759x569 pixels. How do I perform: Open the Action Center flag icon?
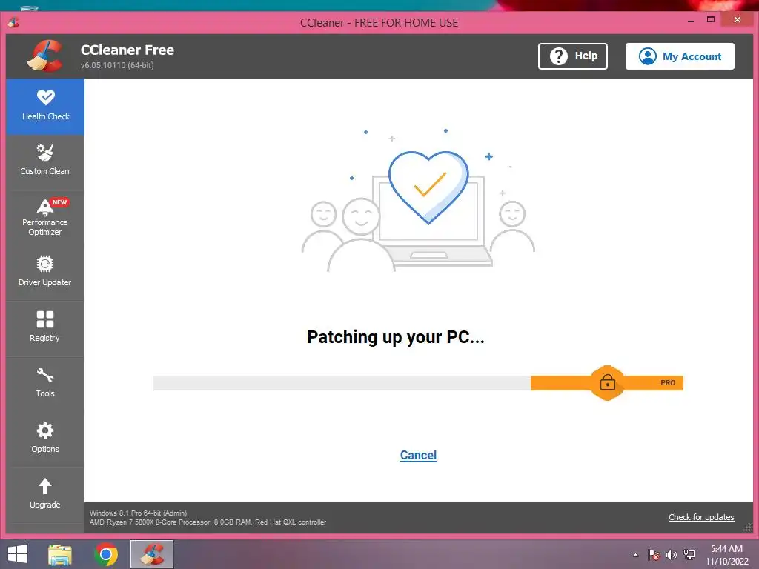coord(654,555)
